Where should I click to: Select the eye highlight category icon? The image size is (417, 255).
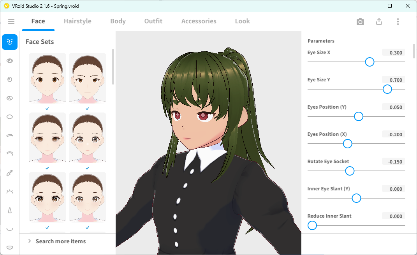point(10,98)
